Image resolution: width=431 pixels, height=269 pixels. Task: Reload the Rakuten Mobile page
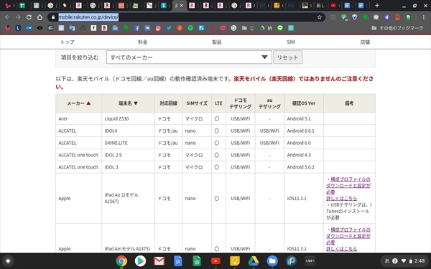coord(29,17)
